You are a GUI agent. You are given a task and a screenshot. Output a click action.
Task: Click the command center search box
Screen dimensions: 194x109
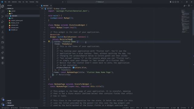point(99,2)
